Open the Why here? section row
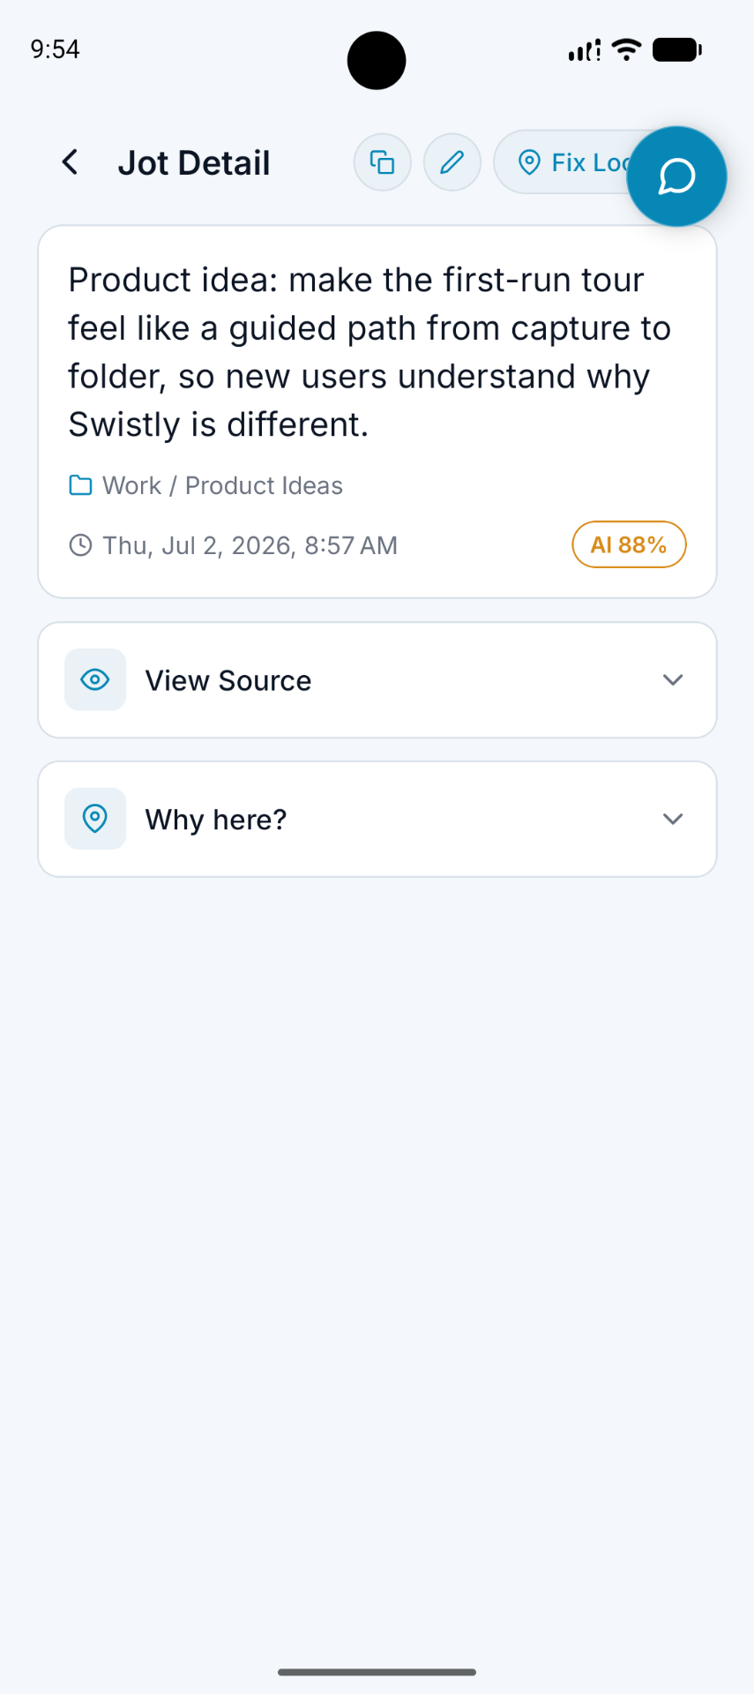754x1694 pixels. tap(377, 819)
